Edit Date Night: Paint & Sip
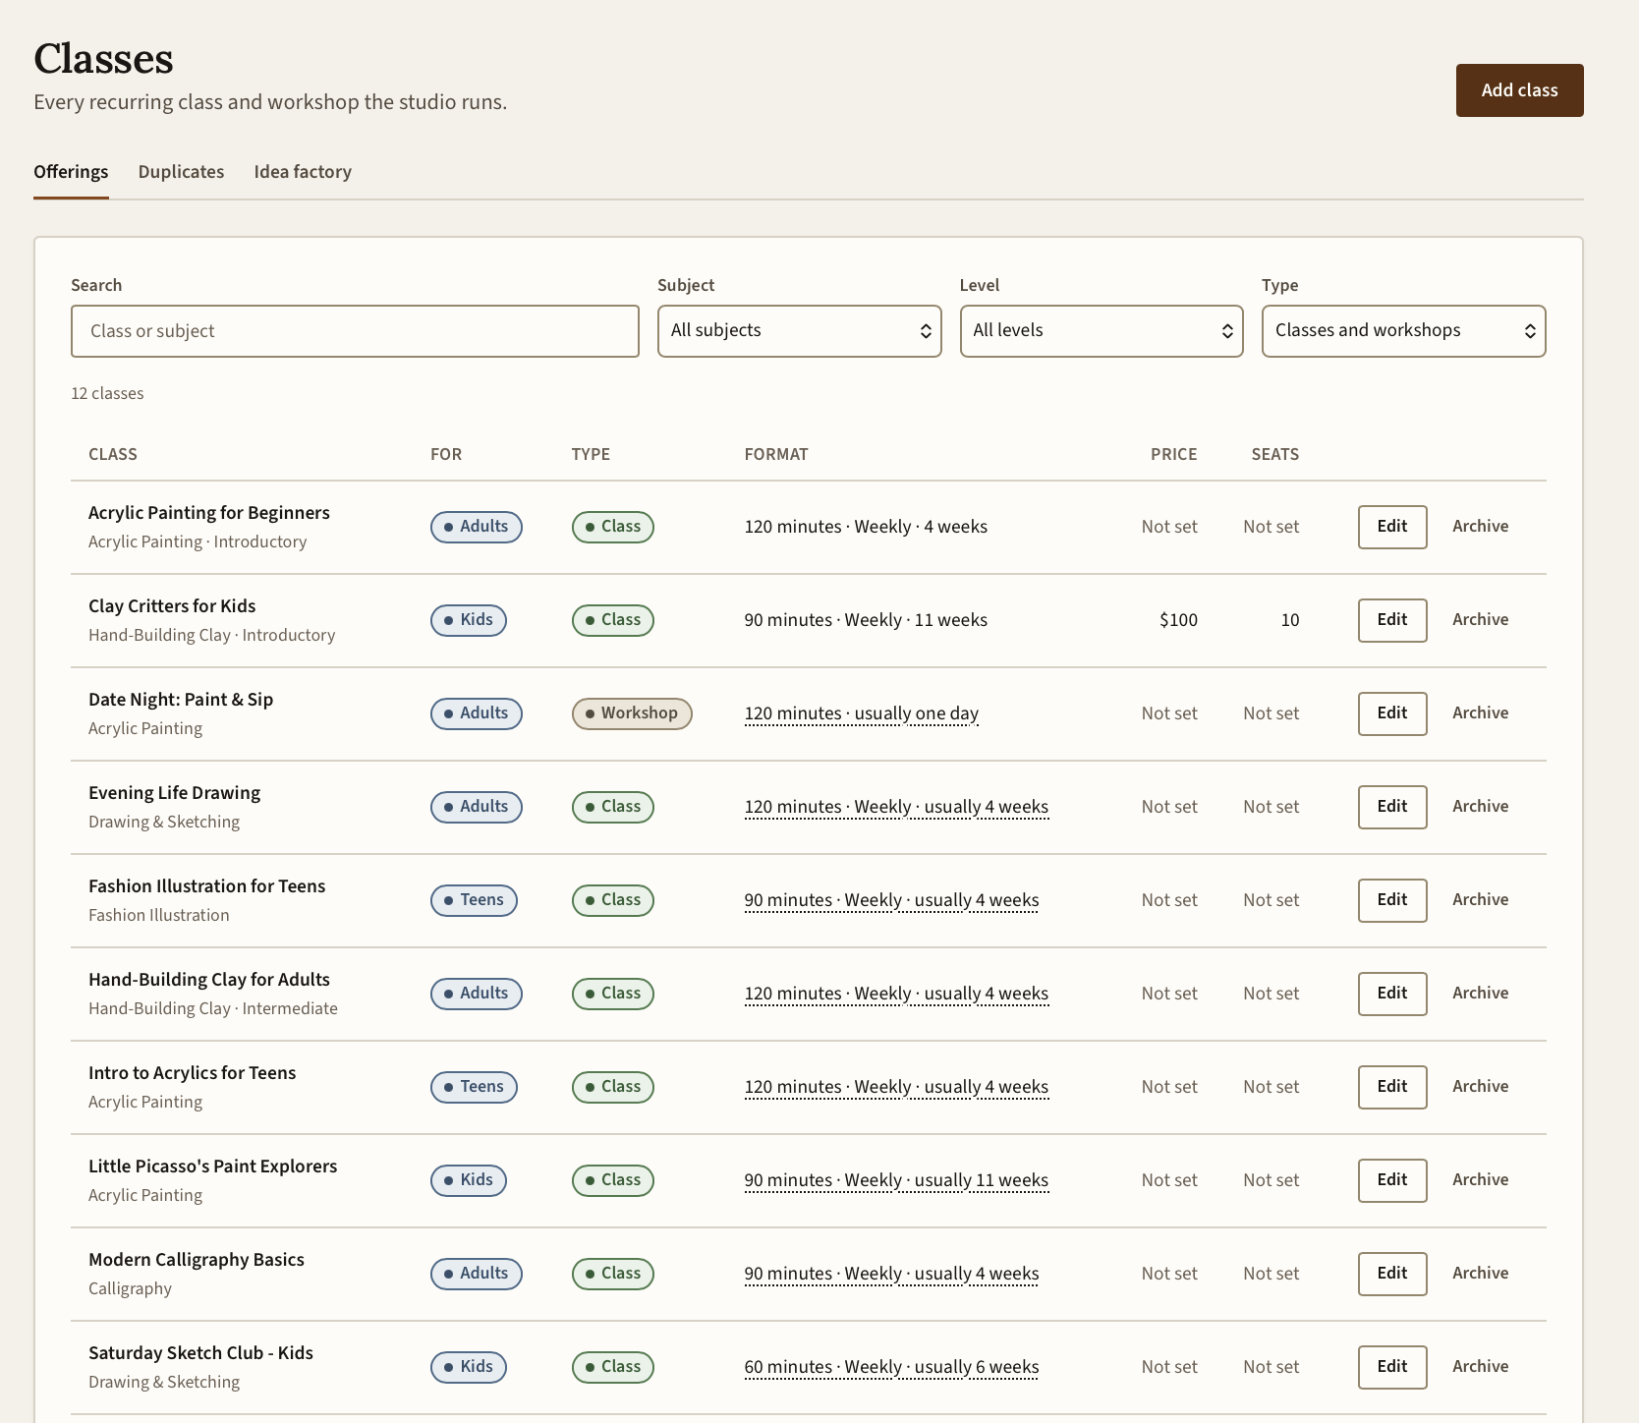 tap(1392, 713)
